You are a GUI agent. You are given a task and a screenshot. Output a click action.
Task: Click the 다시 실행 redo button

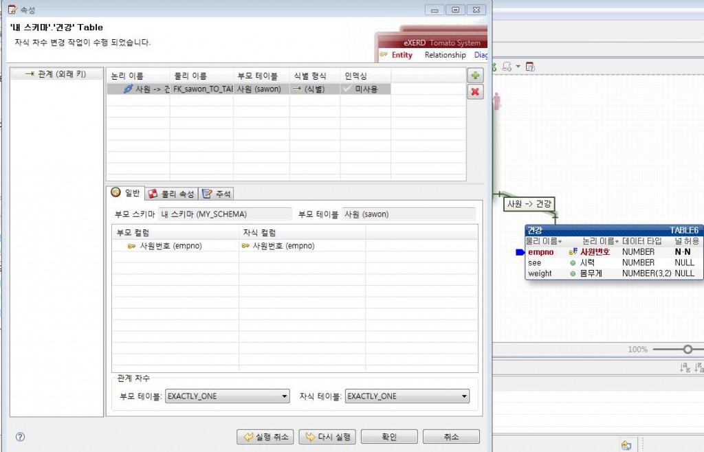pos(327,437)
